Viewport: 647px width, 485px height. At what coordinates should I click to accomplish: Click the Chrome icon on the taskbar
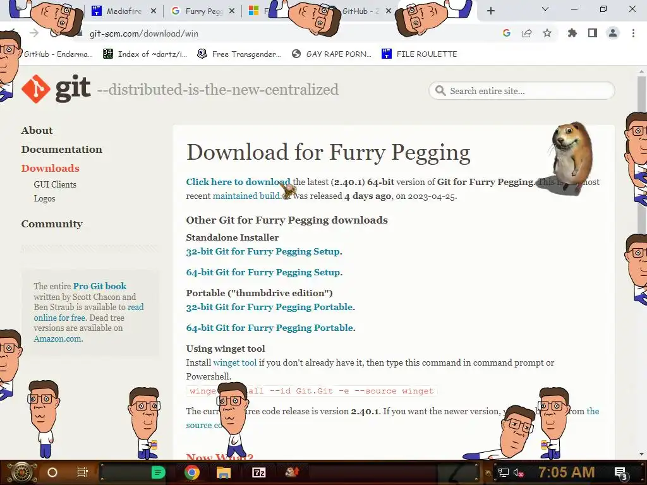click(192, 472)
